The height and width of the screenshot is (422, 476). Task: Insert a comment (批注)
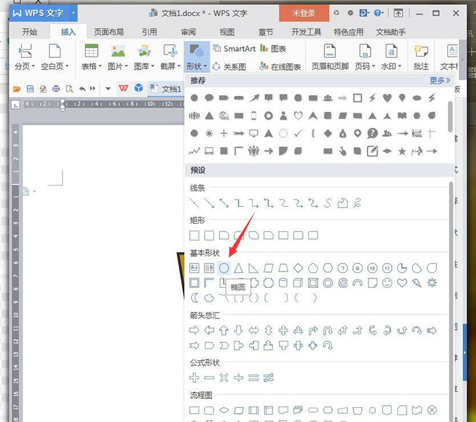click(421, 58)
